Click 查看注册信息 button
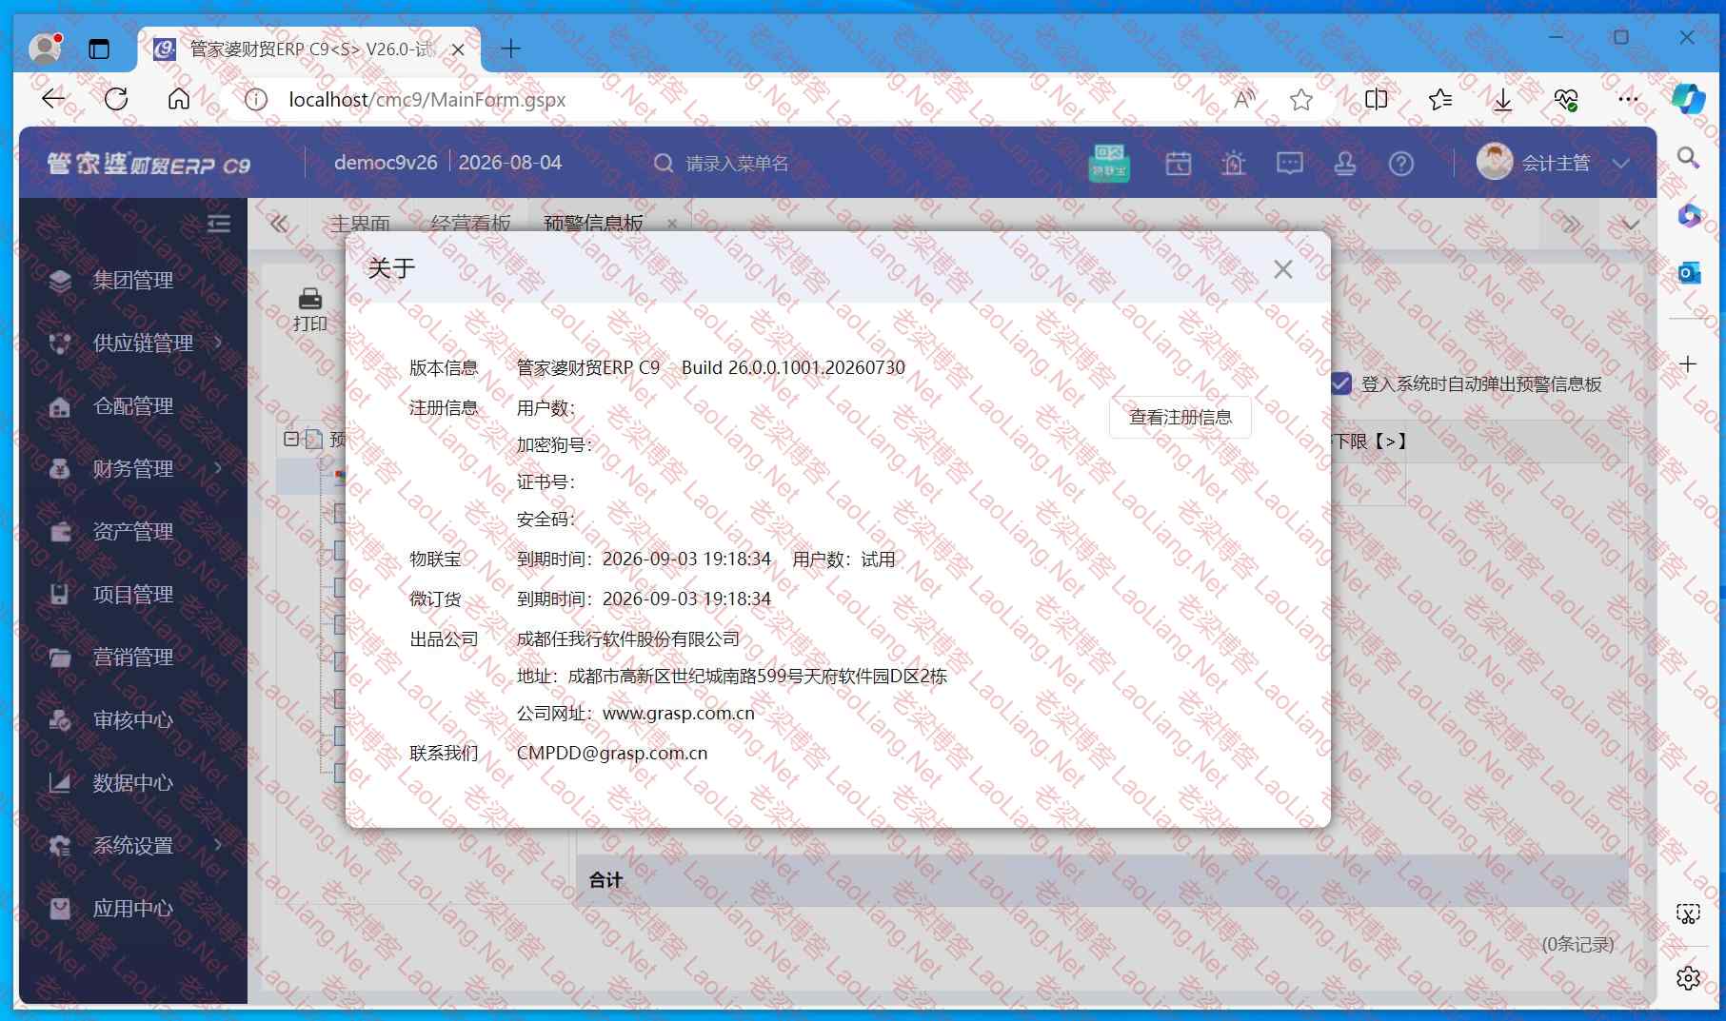Image resolution: width=1726 pixels, height=1021 pixels. [x=1180, y=417]
